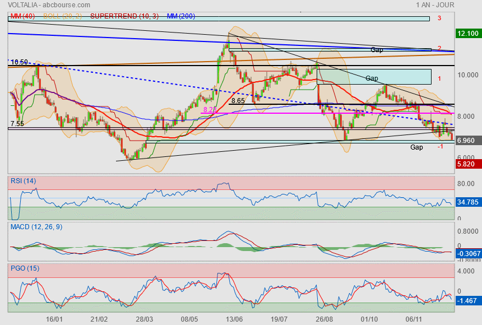Click the MACD value -0.3067 tag

tap(468, 253)
